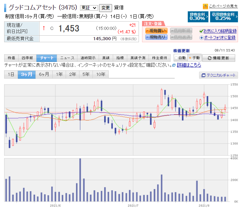Open the このページの見方 help link

[223, 6]
